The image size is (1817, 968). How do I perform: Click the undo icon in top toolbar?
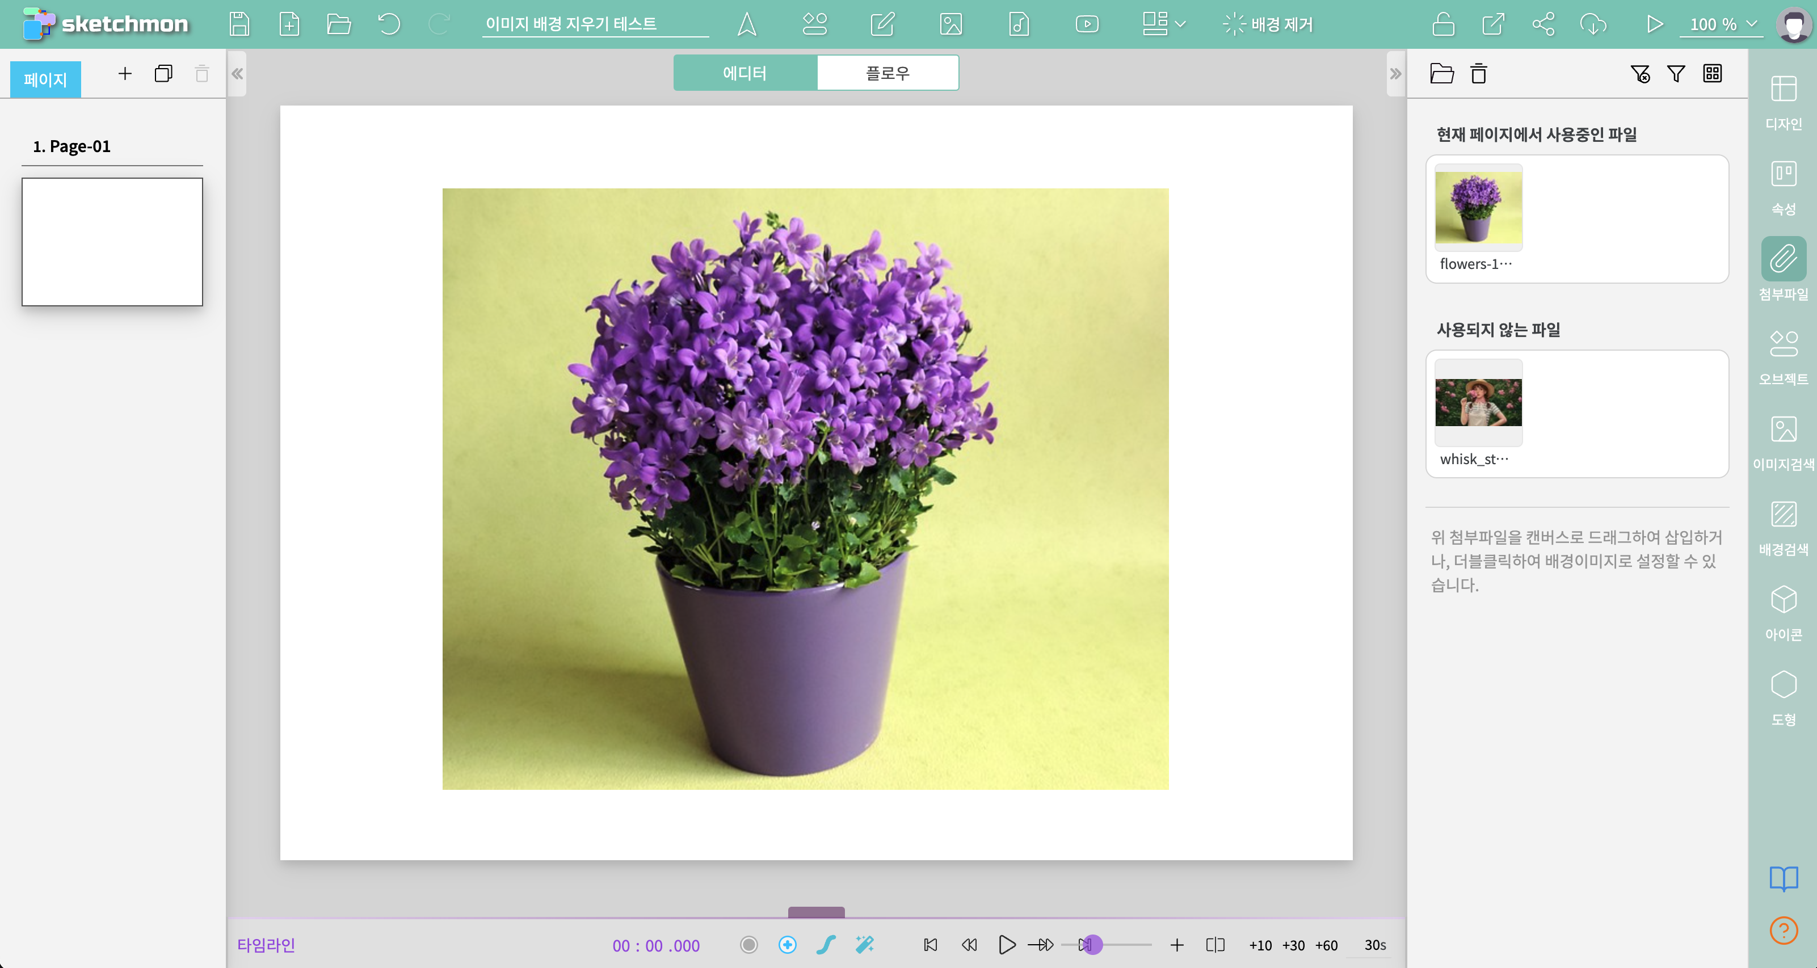(x=389, y=24)
